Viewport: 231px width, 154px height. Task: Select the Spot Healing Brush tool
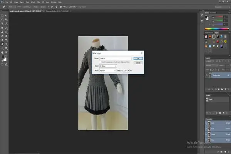point(2,28)
